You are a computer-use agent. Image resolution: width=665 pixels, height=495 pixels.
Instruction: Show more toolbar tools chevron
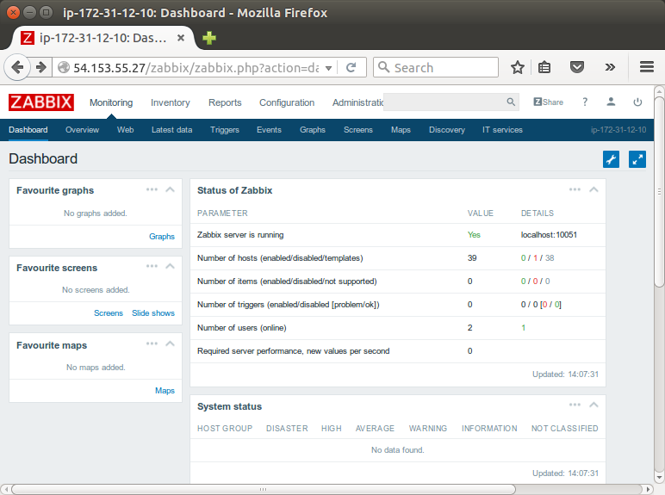(610, 67)
